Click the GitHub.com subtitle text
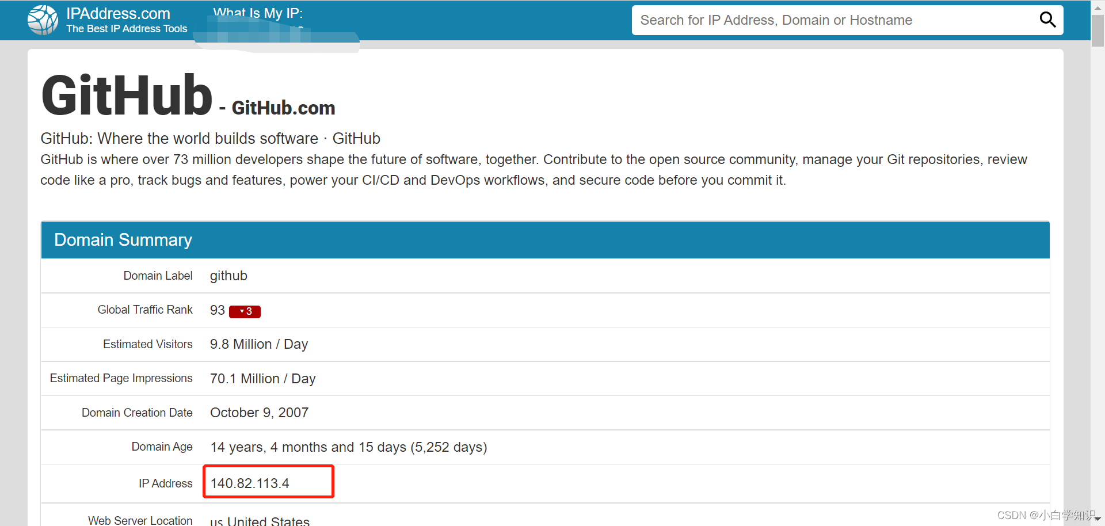 (x=283, y=108)
